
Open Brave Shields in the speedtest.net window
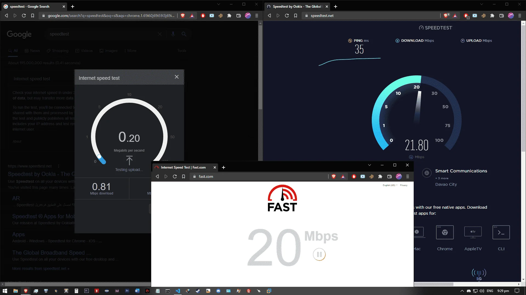tap(446, 16)
